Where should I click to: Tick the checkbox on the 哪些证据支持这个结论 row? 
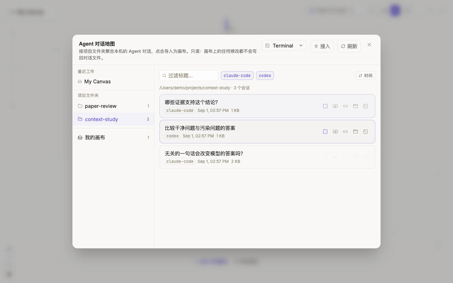(x=325, y=106)
